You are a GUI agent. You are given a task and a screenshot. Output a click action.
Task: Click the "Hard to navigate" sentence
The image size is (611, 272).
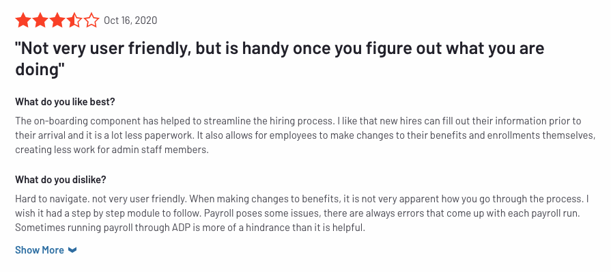(x=53, y=199)
